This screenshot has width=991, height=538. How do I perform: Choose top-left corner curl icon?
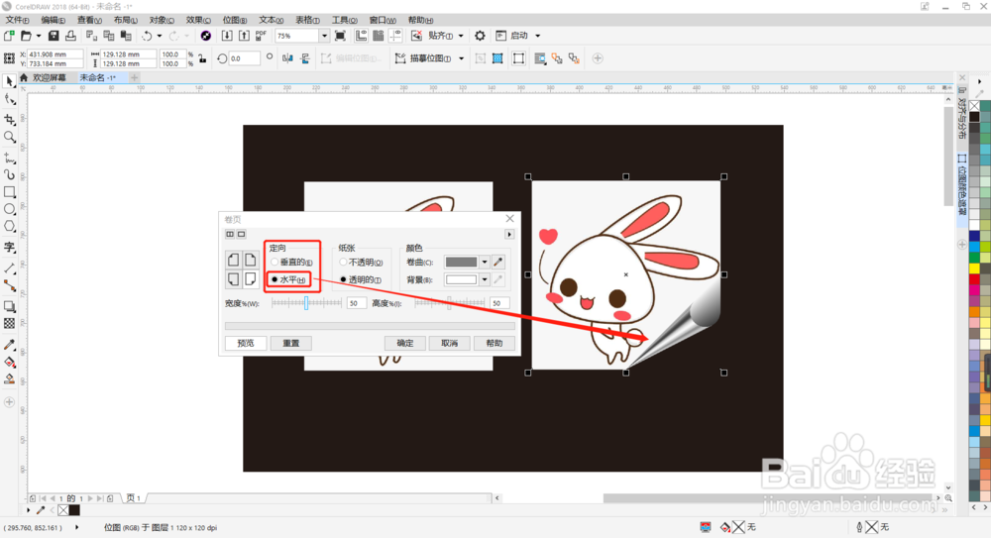point(233,260)
